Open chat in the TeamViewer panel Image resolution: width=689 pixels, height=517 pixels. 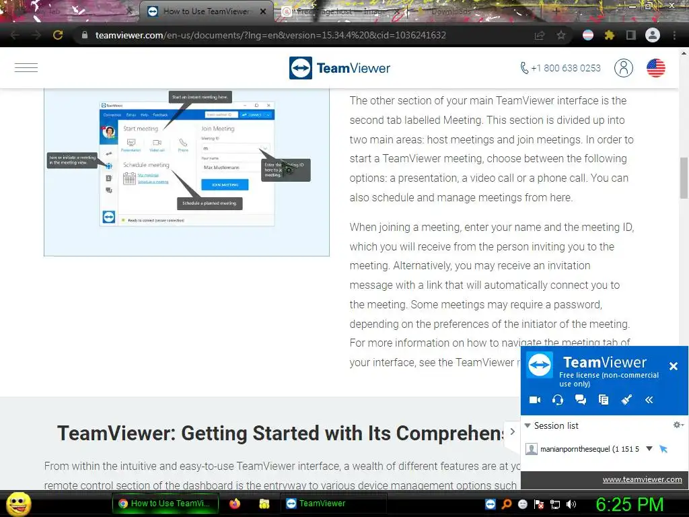click(581, 400)
